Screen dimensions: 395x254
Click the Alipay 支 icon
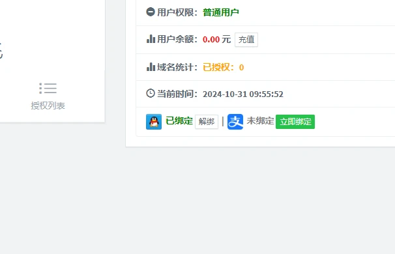tap(235, 122)
